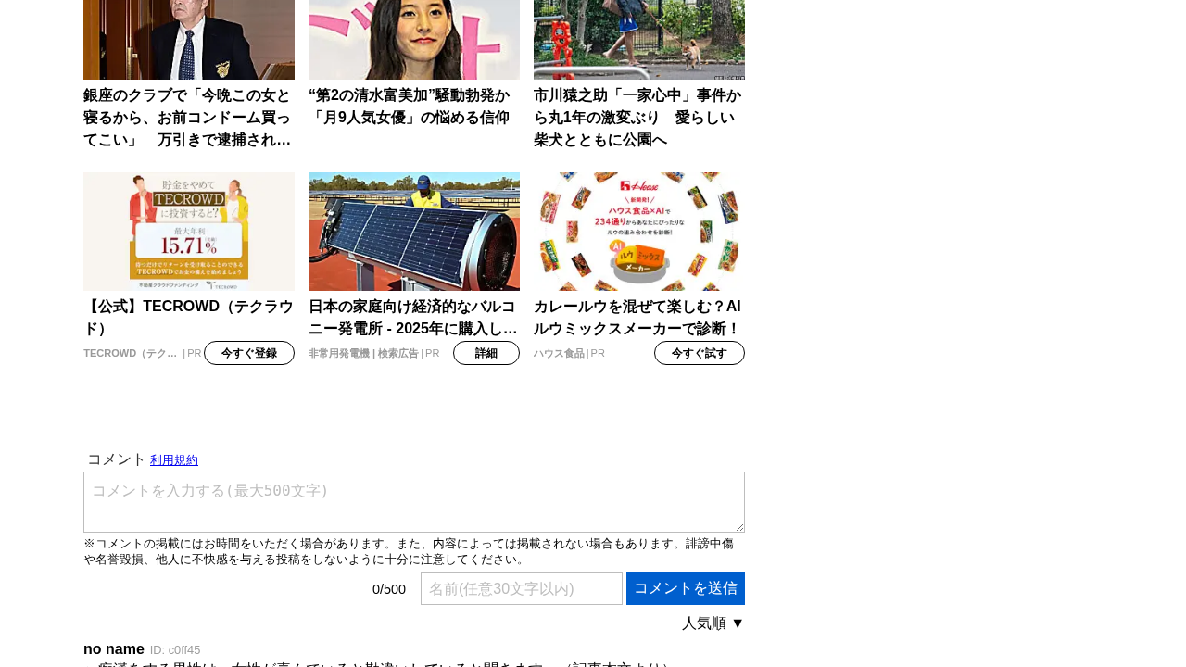Open headline 市川猿之助「一家心中」事件から丸1年

639,118
